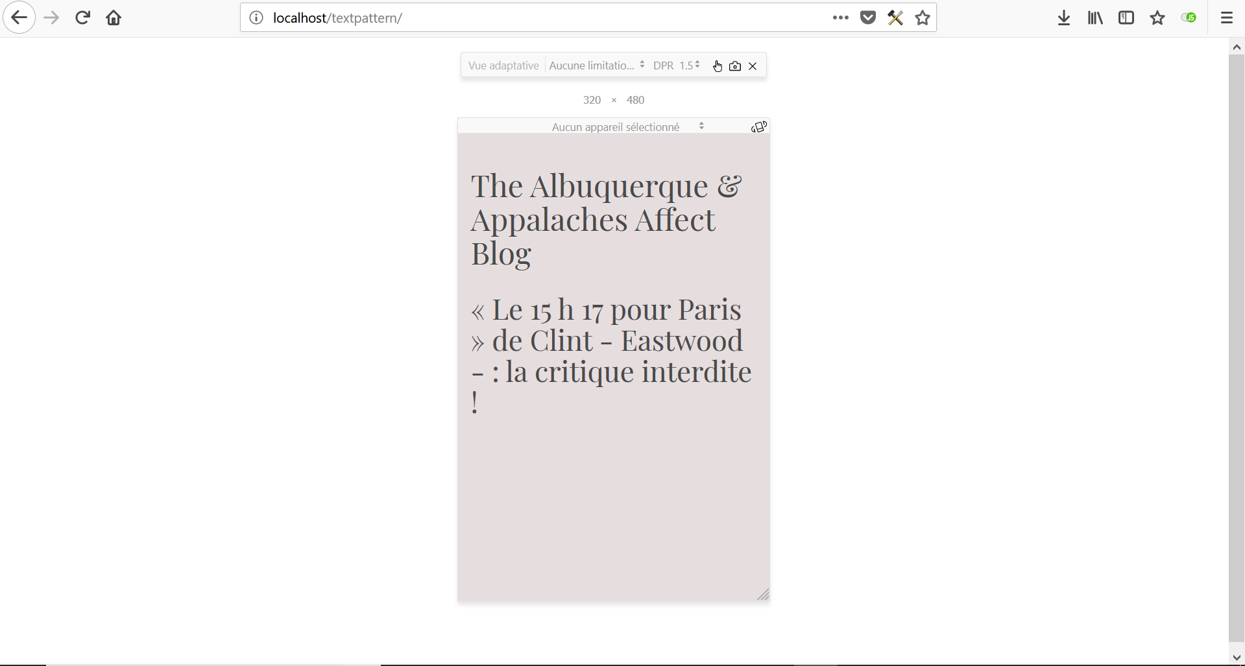Click the green extension toggle icon

pyautogui.click(x=1189, y=18)
